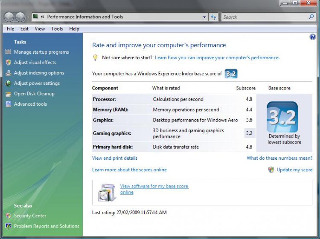Click the software box and disc icon
Image resolution: width=320 pixels, height=239 pixels.
coord(107,193)
